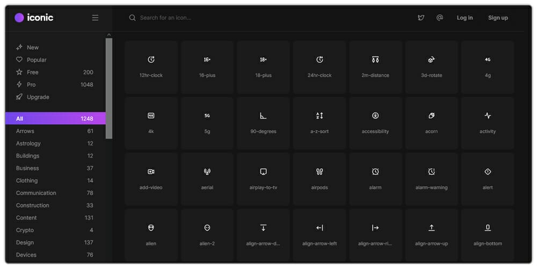Show the Pro icons list

point(31,85)
